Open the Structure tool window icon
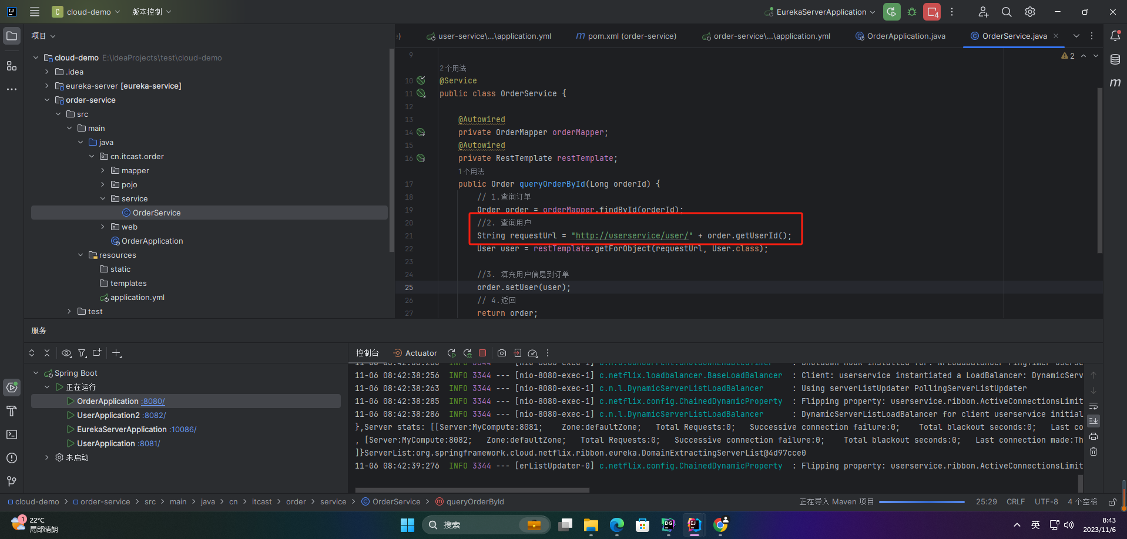Screen dimensions: 1127x539 coord(12,66)
